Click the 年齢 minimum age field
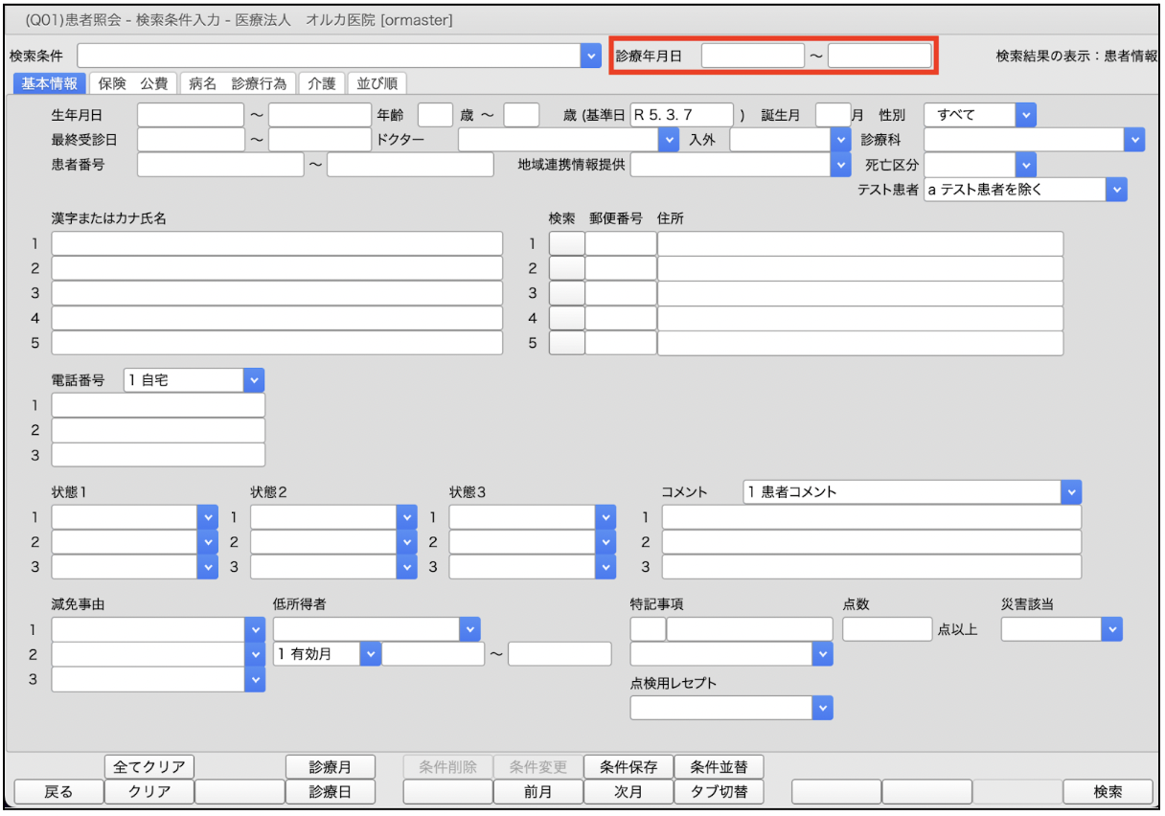Viewport: 1165px width, 816px height. (x=435, y=115)
